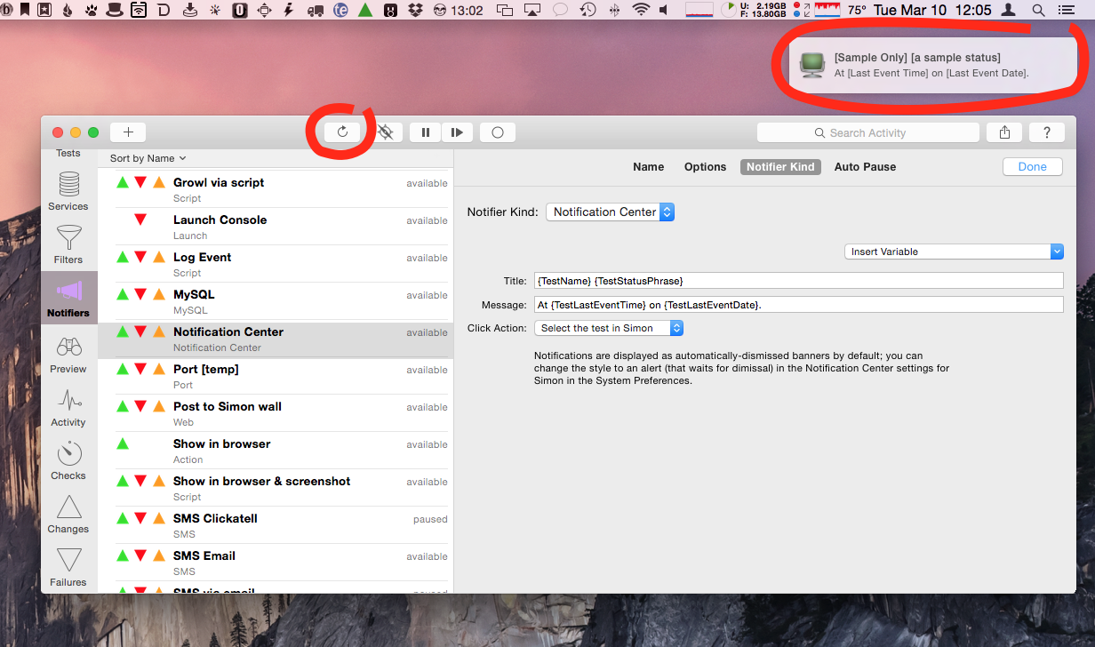Open the Insert Variable dropdown
This screenshot has height=647, width=1095.
tap(954, 252)
